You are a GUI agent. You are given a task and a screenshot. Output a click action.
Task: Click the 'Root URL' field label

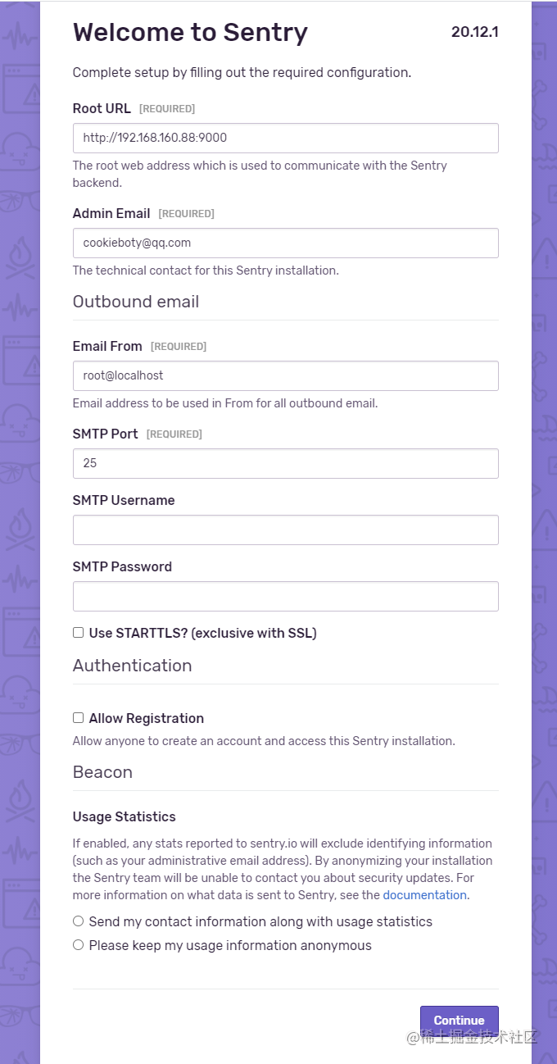coord(102,108)
